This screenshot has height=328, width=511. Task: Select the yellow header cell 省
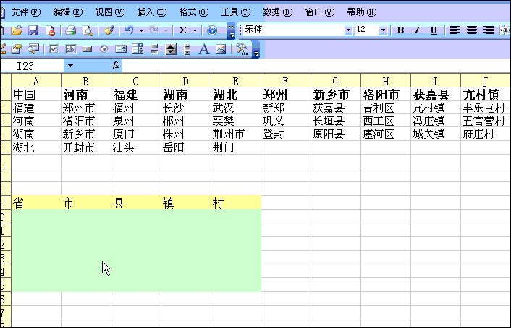coord(36,202)
